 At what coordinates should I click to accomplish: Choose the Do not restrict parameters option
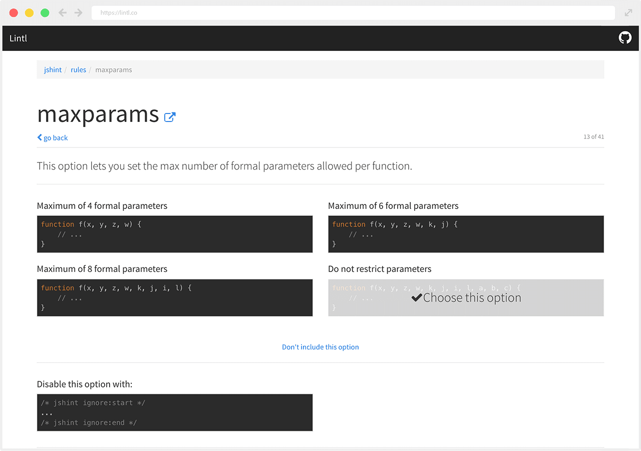(466, 297)
